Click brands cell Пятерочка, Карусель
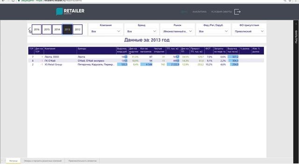The image size is (299, 168). pyautogui.click(x=96, y=64)
